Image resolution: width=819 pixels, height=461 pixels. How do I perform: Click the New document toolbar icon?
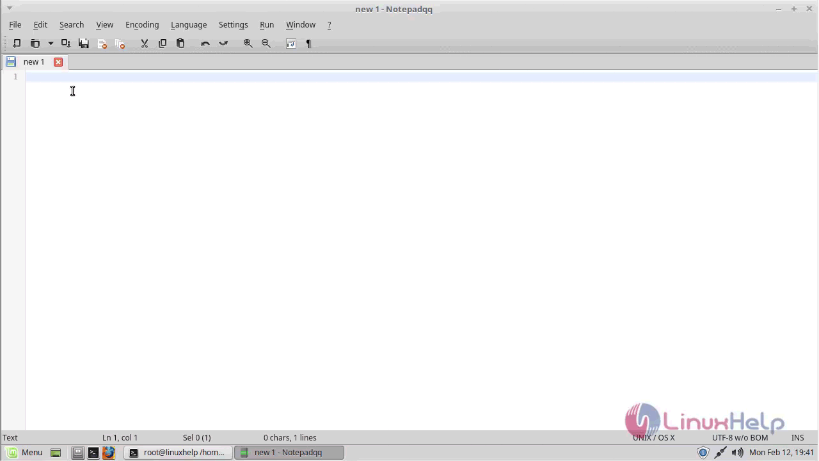[x=17, y=44]
